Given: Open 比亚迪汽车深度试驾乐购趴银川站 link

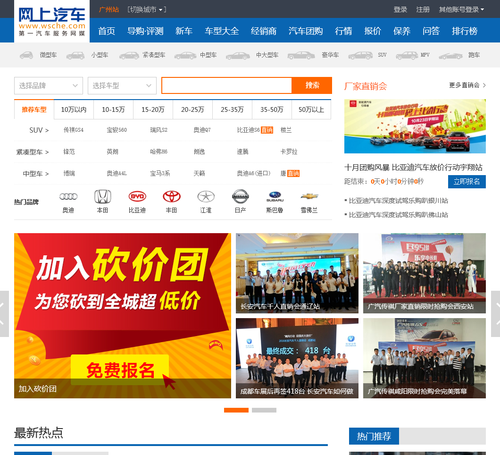Looking at the screenshot, I should click(x=398, y=201).
